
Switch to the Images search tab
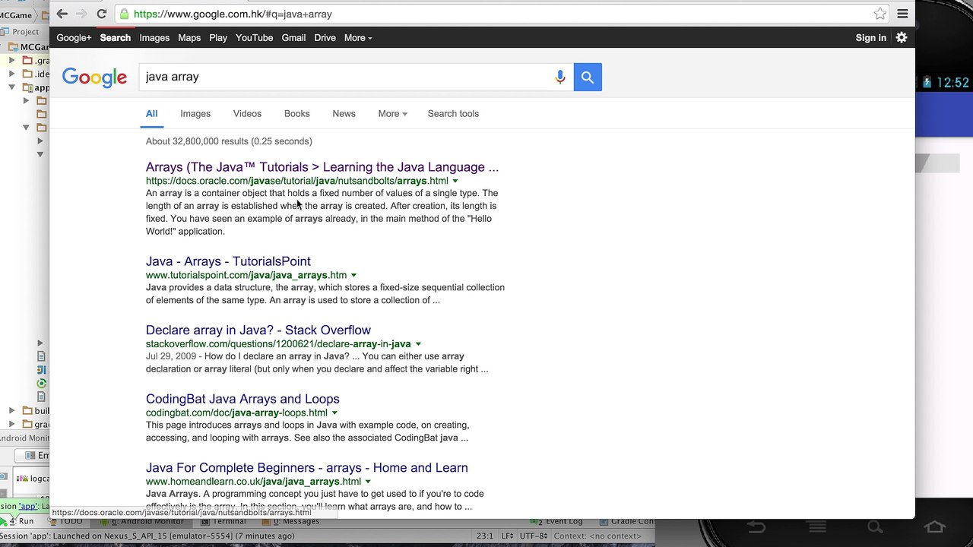(195, 114)
